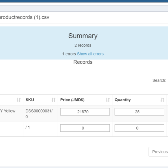Click the SKU column header label
168x168 pixels.
click(x=30, y=100)
